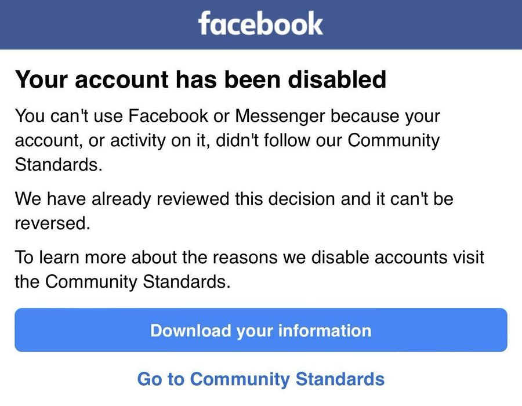Screen dimensions: 522x406
Task: Open the Go to Community Standards link
Action: point(261,379)
